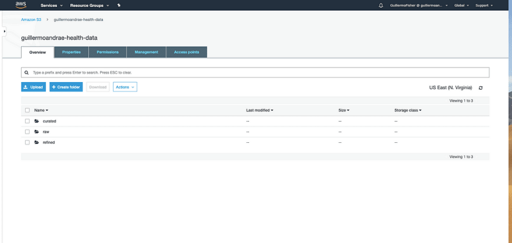
Task: Open the Services dropdown menu
Action: coord(52,5)
